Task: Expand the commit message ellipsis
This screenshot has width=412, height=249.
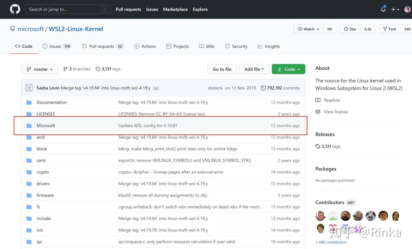Action: [x=156, y=88]
